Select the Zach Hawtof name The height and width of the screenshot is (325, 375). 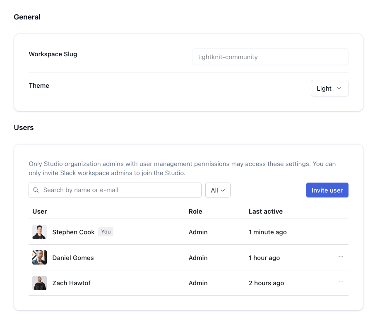click(x=71, y=283)
